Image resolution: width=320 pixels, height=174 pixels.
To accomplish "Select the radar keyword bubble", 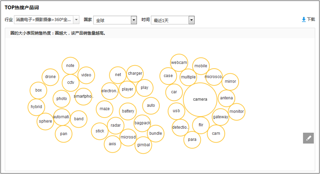I will coord(116,125).
